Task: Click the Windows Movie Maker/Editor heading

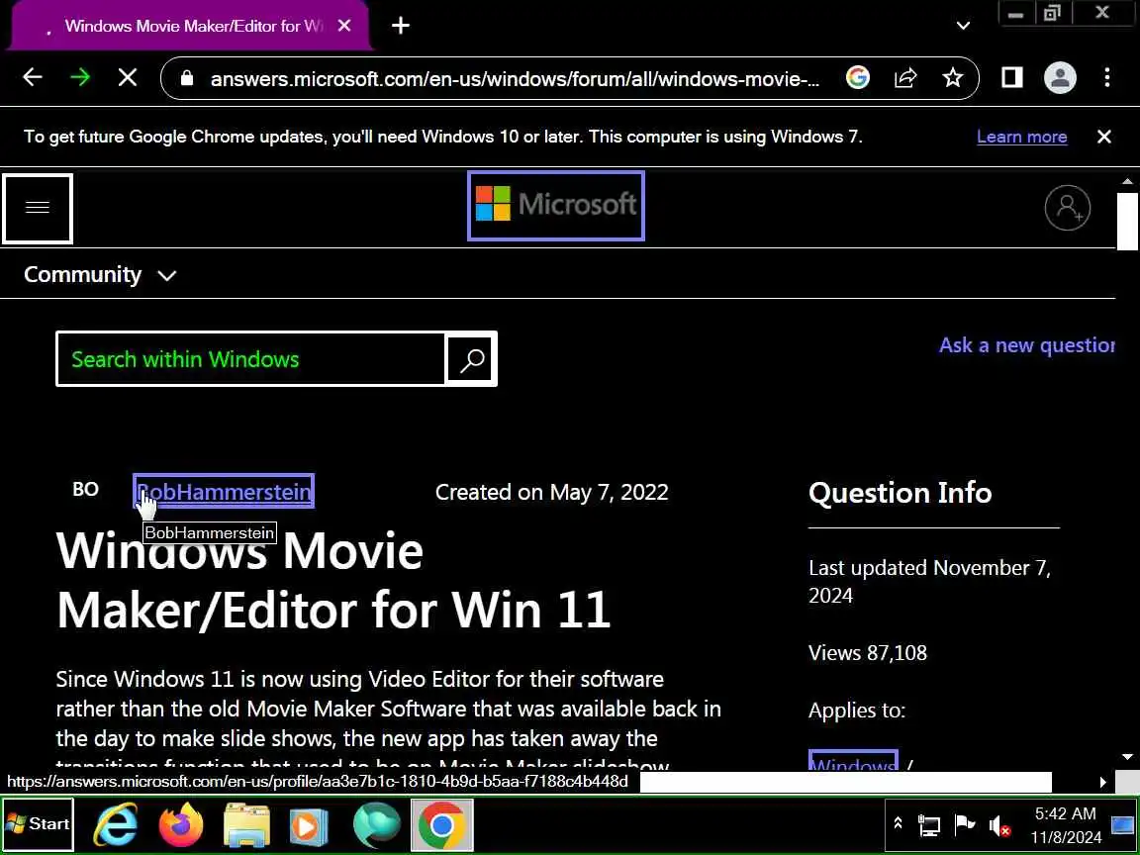Action: pos(332,580)
